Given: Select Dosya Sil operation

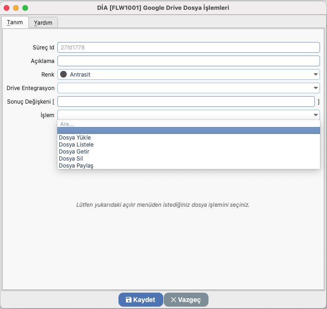Looking at the screenshot, I should pyautogui.click(x=71, y=159).
